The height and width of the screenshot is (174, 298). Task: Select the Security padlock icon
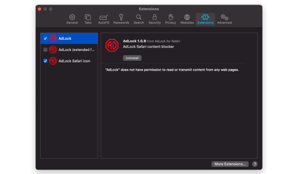[x=155, y=19]
